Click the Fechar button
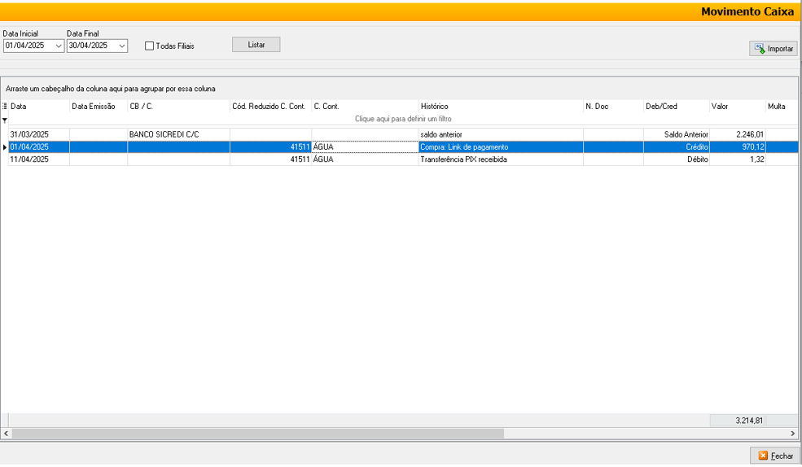 pos(775,456)
